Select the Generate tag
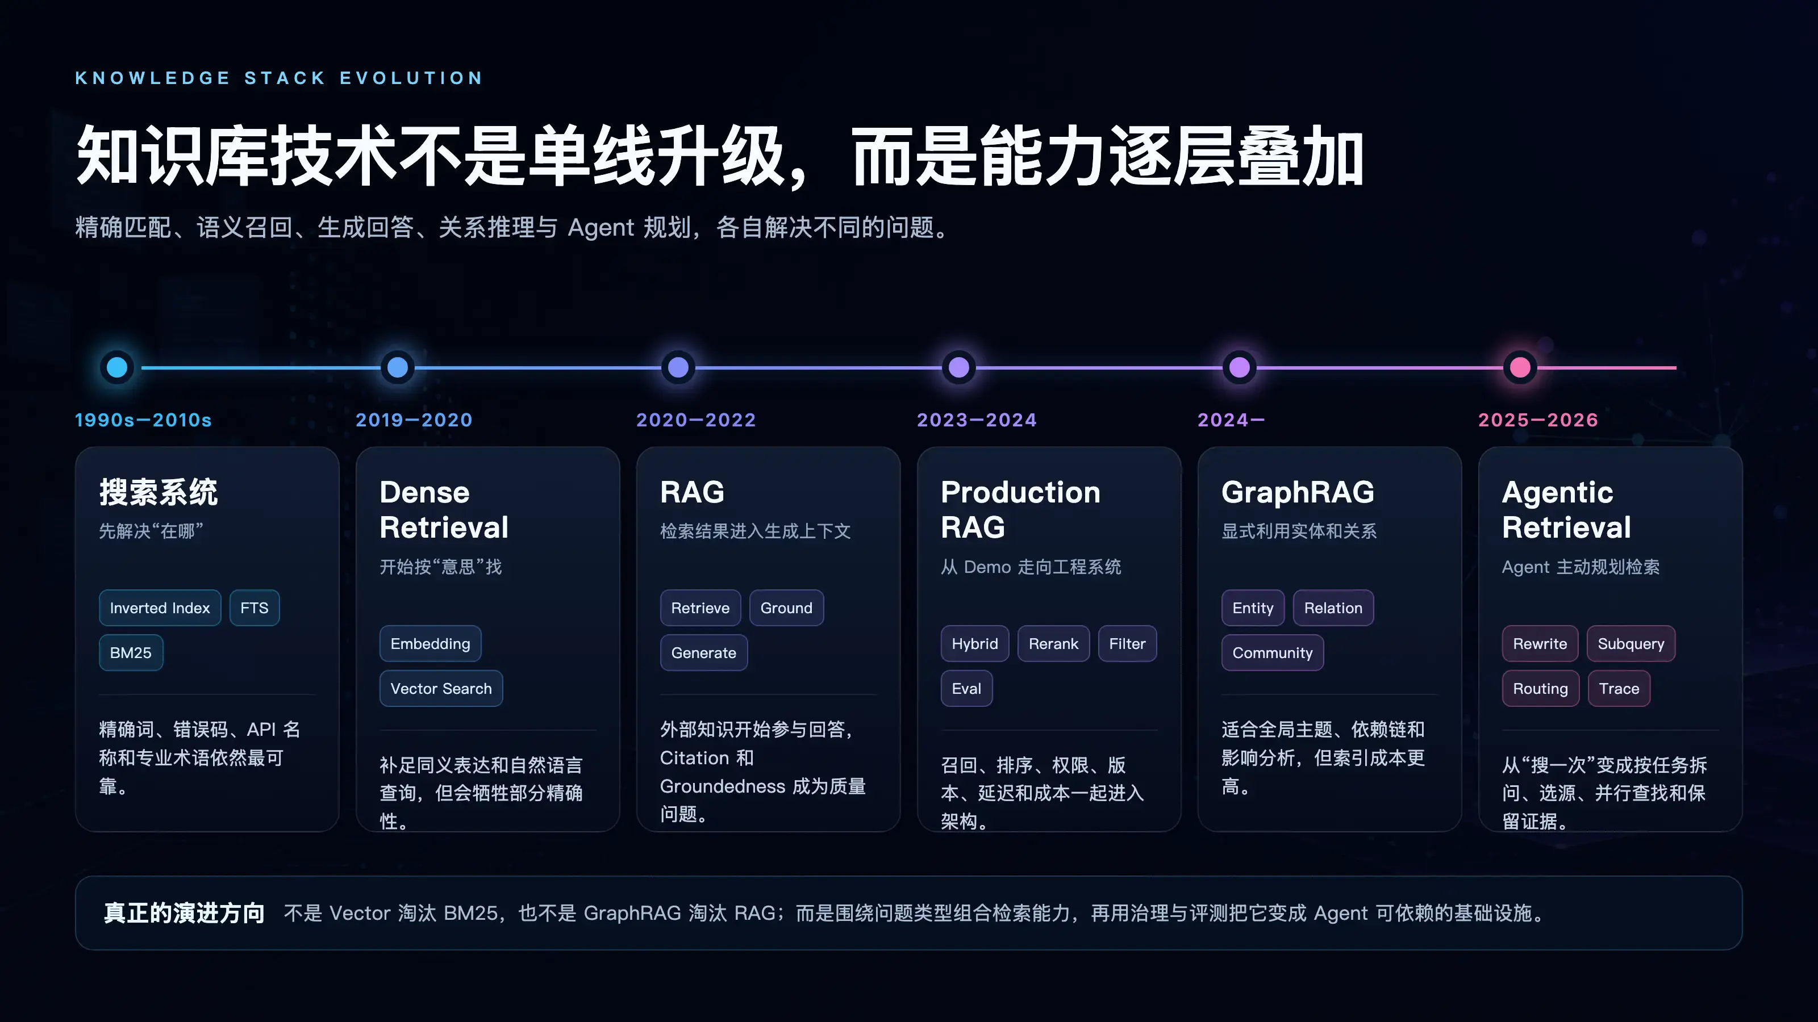 [x=704, y=652]
